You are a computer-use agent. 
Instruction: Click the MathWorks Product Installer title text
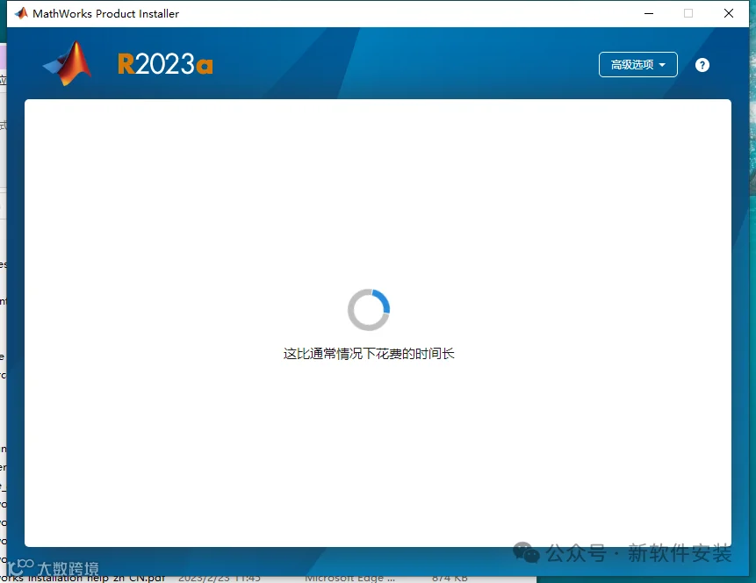point(105,13)
